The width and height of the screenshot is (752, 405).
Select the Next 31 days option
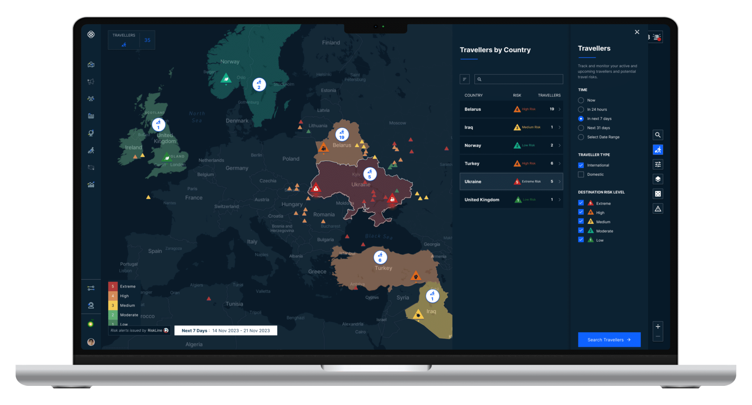tap(581, 128)
